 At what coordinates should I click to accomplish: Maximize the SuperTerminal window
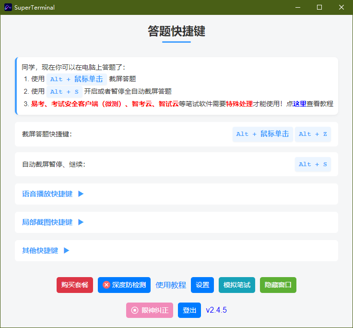point(319,7)
